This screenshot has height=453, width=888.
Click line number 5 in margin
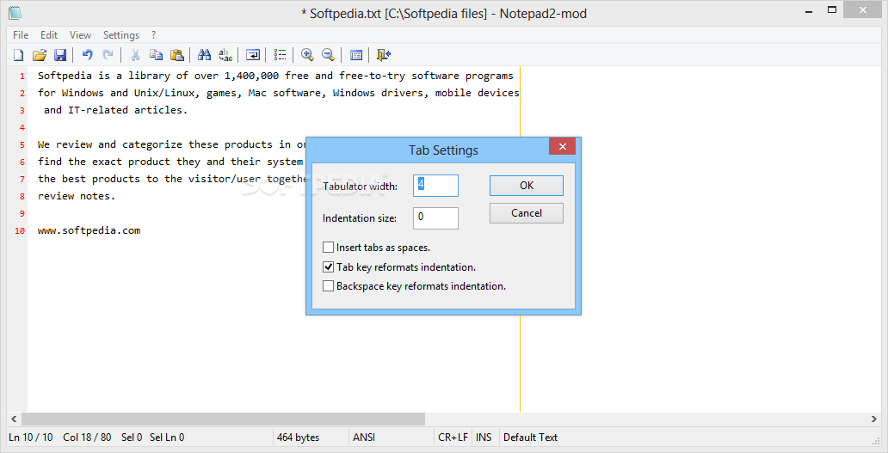pyautogui.click(x=22, y=144)
